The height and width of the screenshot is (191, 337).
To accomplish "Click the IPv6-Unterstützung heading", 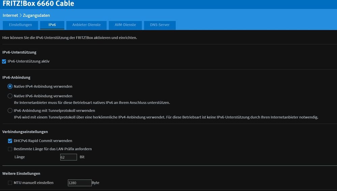I will tap(19, 52).
